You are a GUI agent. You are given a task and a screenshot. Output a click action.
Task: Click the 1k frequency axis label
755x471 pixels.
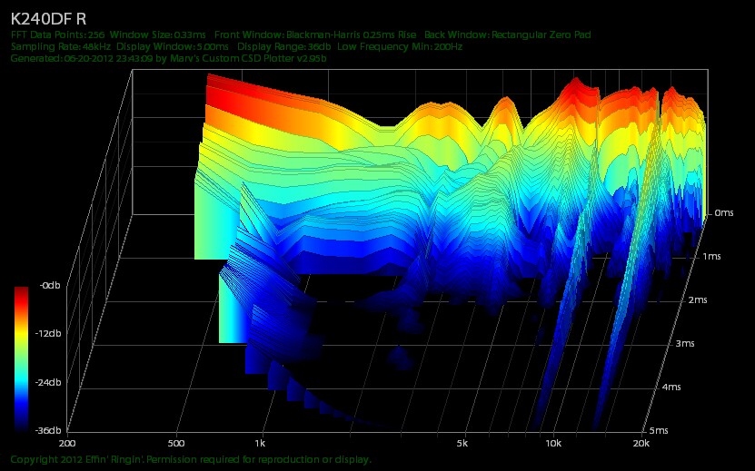(x=260, y=443)
